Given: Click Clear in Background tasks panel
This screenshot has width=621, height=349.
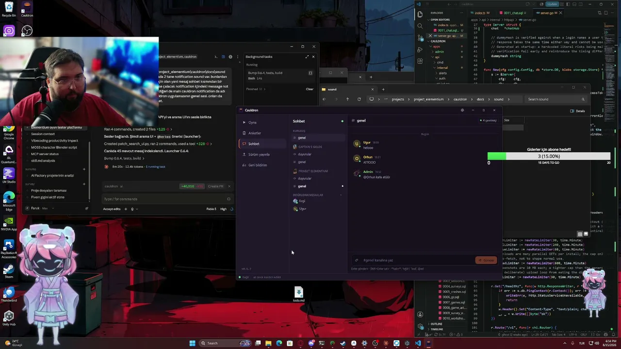Looking at the screenshot, I should [310, 89].
